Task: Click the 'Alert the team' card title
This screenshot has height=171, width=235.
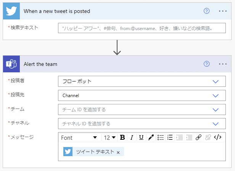Action: (40, 64)
